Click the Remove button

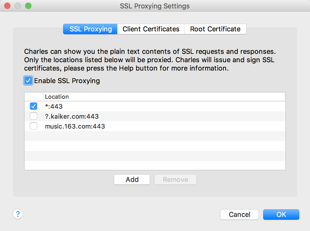point(175,180)
